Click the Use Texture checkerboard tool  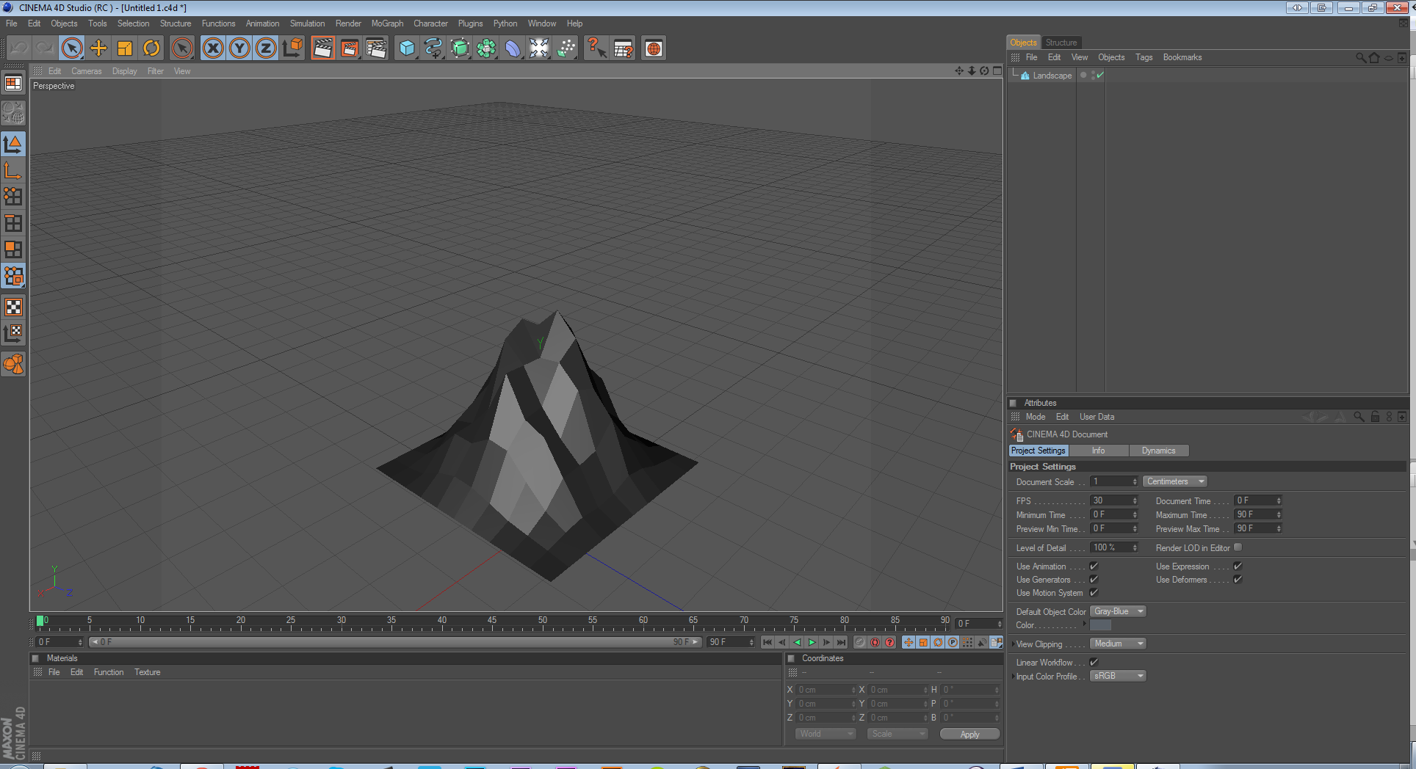(13, 307)
